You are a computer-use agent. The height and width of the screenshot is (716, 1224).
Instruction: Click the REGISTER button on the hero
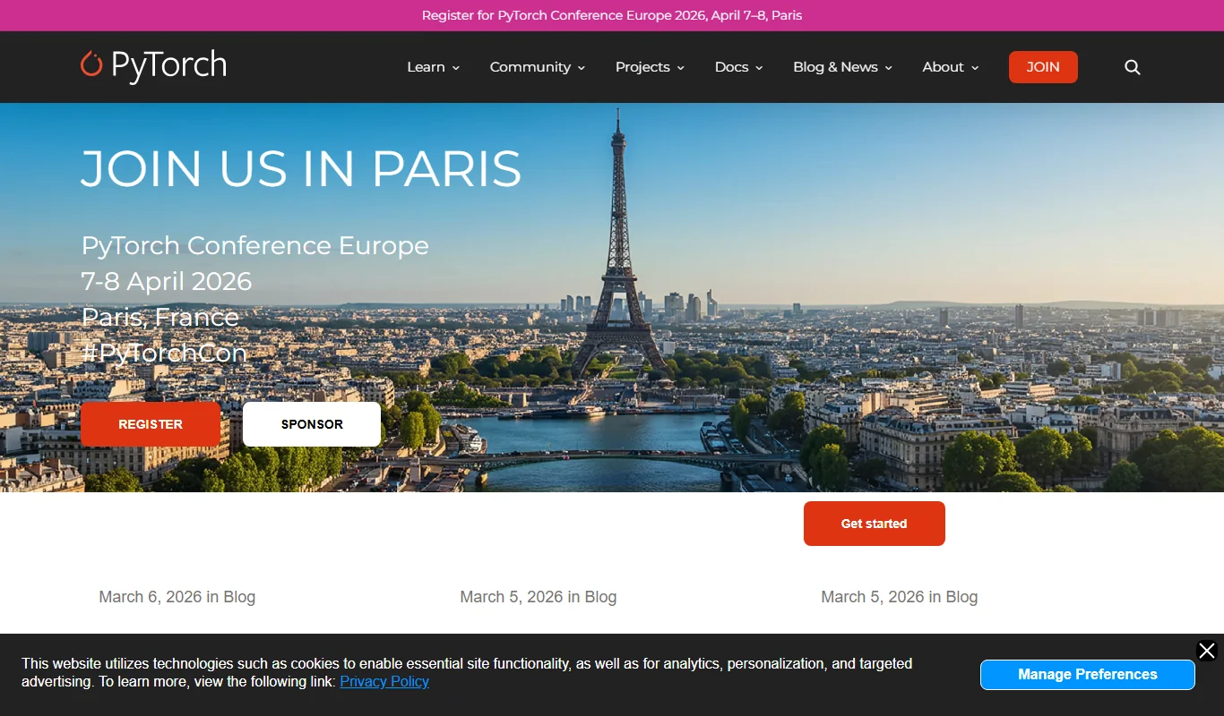pyautogui.click(x=151, y=424)
